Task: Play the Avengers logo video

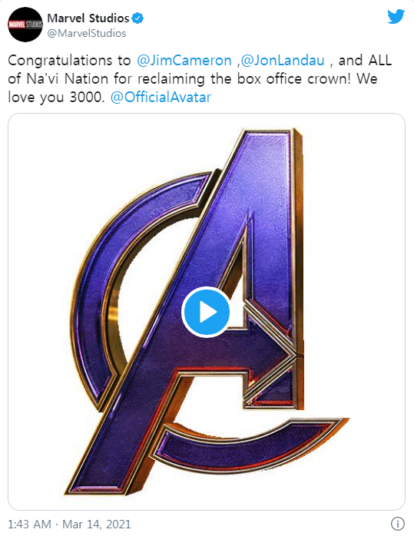Action: pyautogui.click(x=206, y=312)
